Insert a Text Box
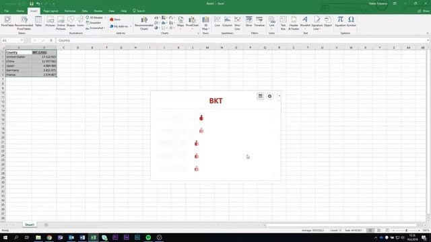The image size is (431, 242). (283, 23)
